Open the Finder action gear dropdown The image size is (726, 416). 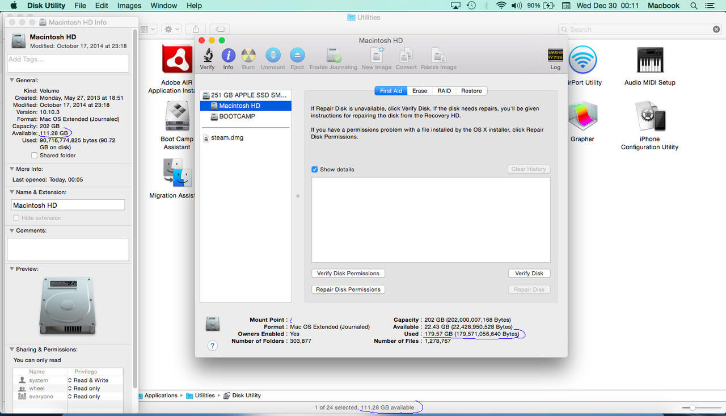click(171, 29)
